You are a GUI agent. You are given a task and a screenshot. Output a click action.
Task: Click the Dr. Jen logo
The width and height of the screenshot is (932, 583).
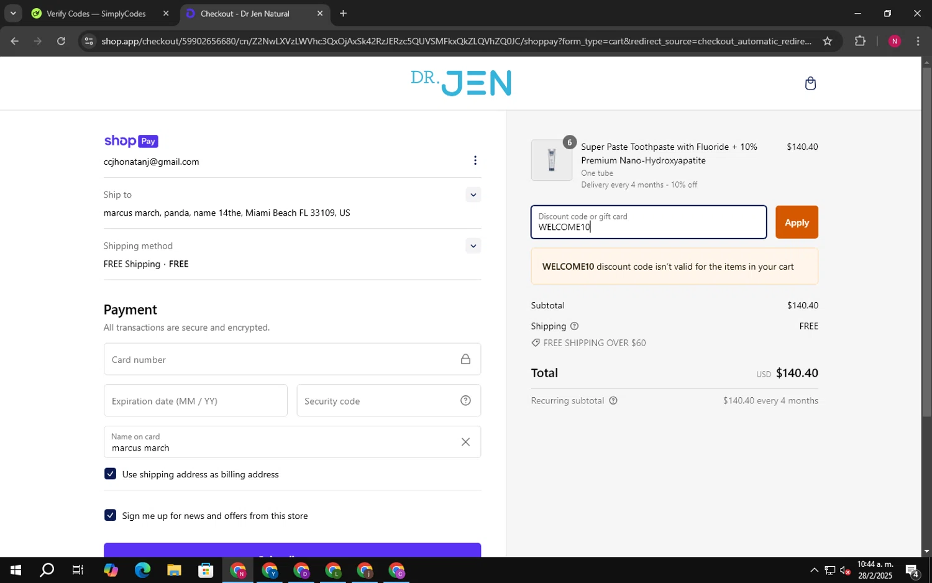[x=461, y=83]
